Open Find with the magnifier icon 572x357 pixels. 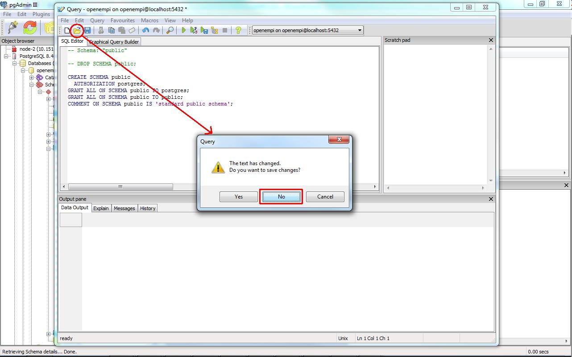[x=170, y=30]
